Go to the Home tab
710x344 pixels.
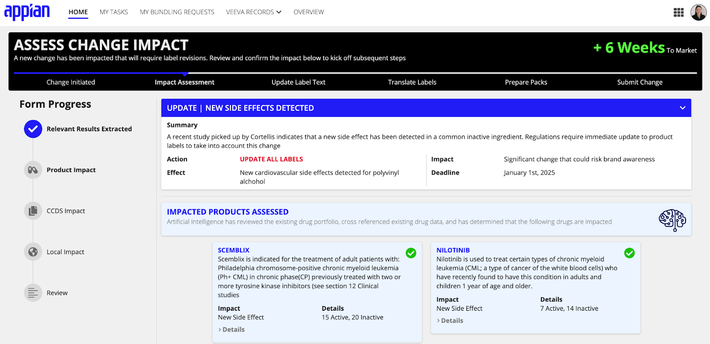tap(78, 12)
